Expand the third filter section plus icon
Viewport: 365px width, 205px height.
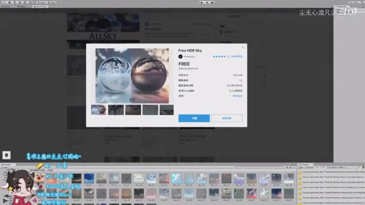click(264, 51)
